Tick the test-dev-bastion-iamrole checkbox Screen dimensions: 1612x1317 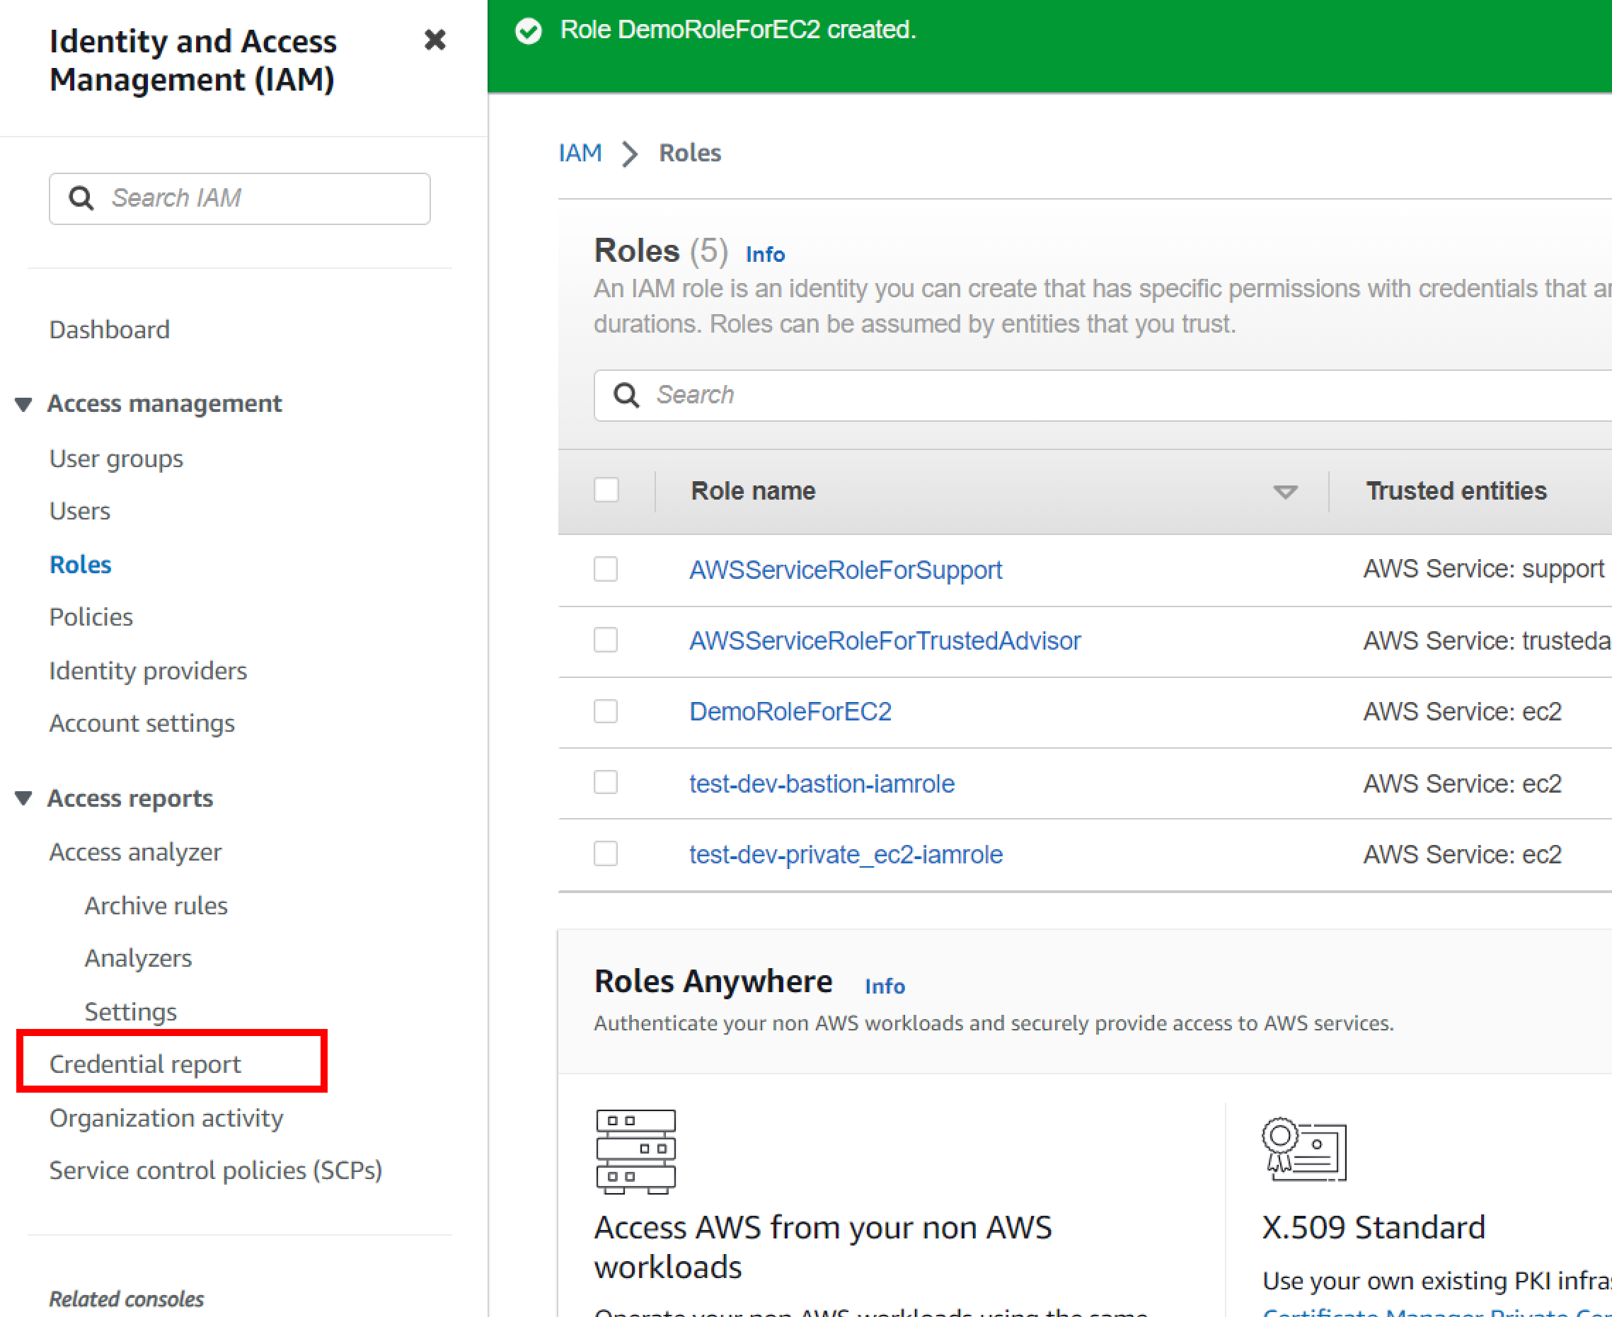[605, 782]
